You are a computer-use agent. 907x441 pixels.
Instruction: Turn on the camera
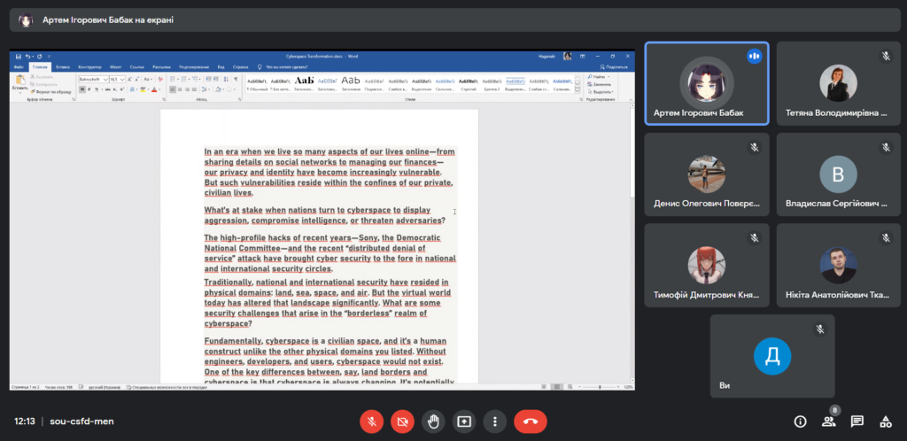[402, 422]
